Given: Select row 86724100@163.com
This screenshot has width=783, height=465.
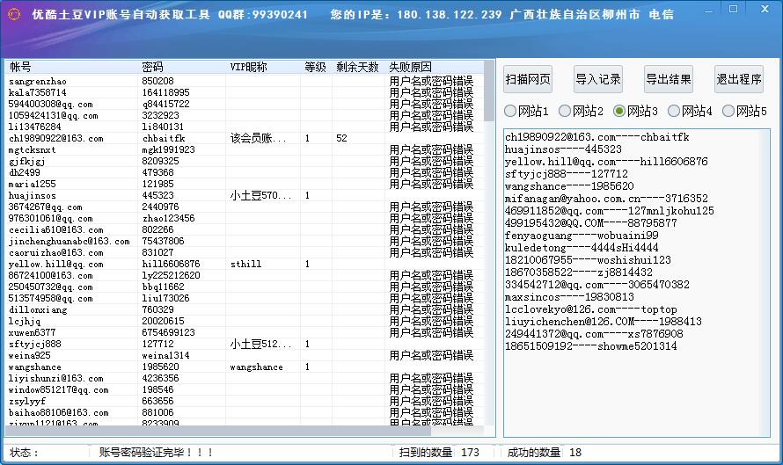Looking at the screenshot, I should [245, 275].
